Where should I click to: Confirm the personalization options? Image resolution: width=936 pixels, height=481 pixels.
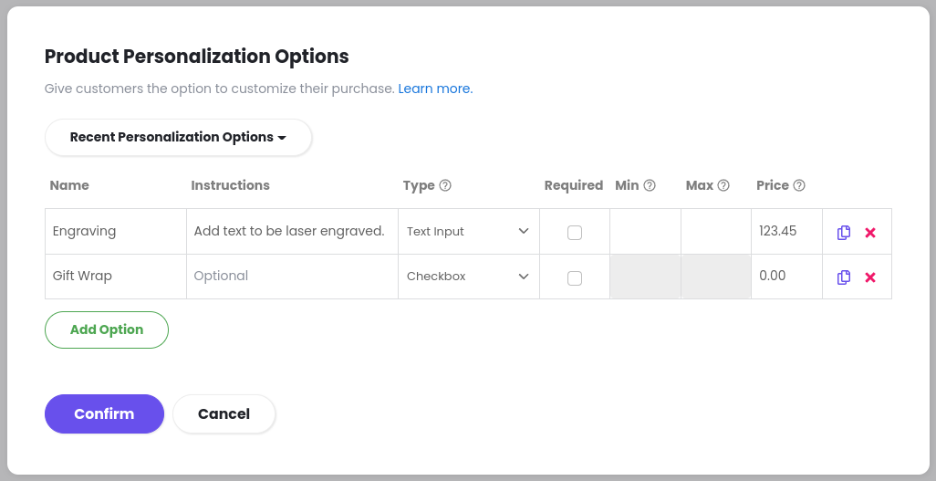[x=105, y=414]
